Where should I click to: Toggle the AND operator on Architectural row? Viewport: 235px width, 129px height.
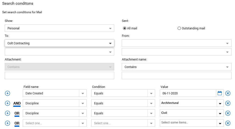17,104
